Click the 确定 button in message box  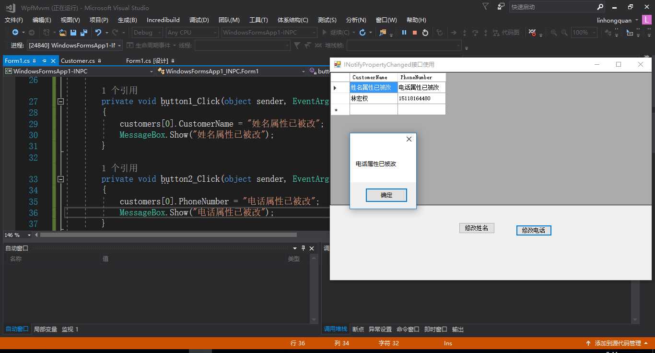coord(386,195)
